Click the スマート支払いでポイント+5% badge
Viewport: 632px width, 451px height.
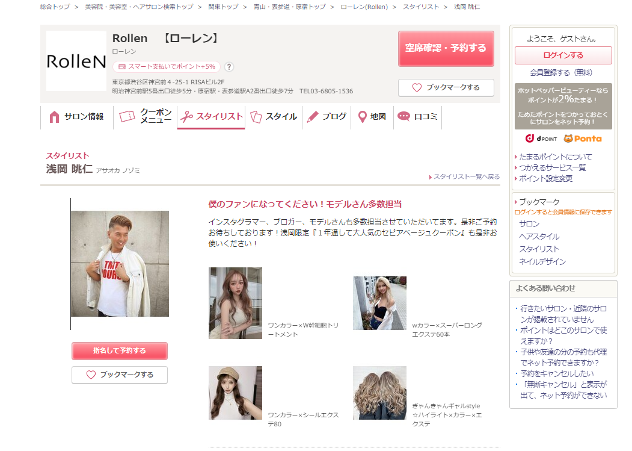167,67
